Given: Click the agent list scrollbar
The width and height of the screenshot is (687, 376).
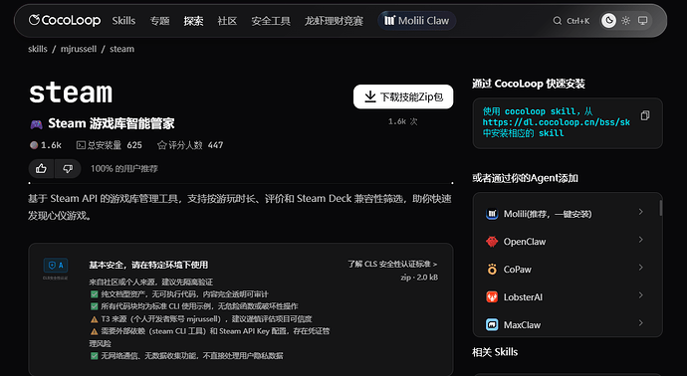Looking at the screenshot, I should (x=661, y=208).
